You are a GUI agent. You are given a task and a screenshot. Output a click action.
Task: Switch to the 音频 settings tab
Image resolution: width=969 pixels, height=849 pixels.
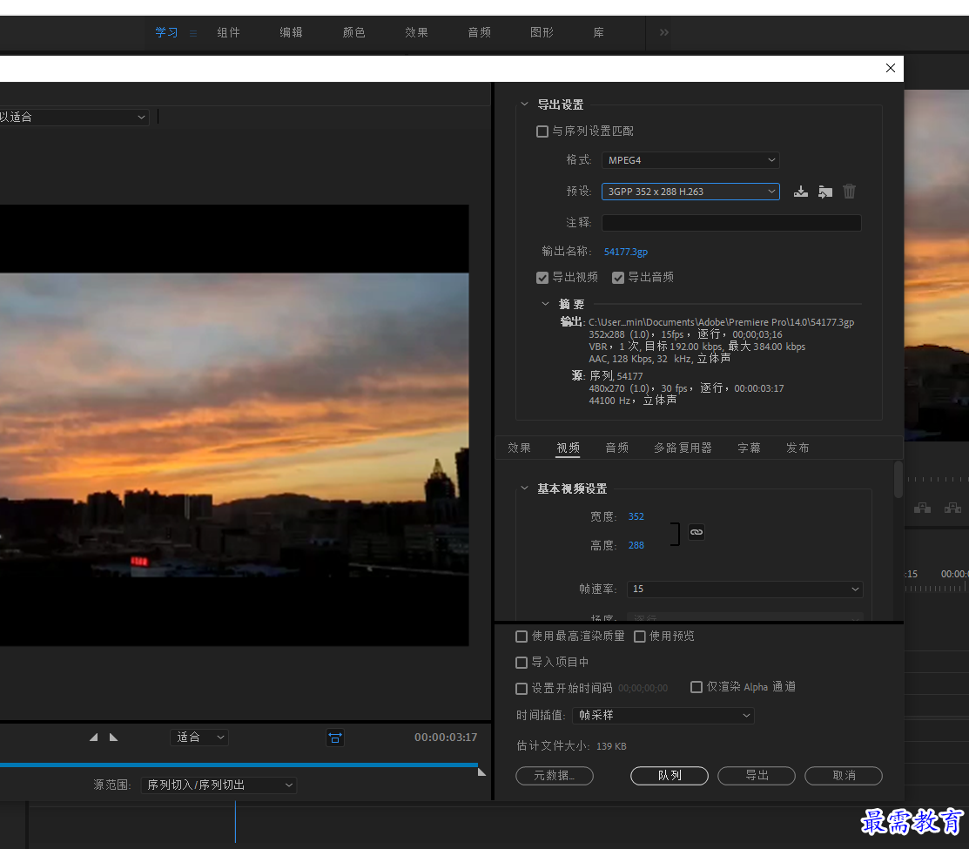(616, 448)
